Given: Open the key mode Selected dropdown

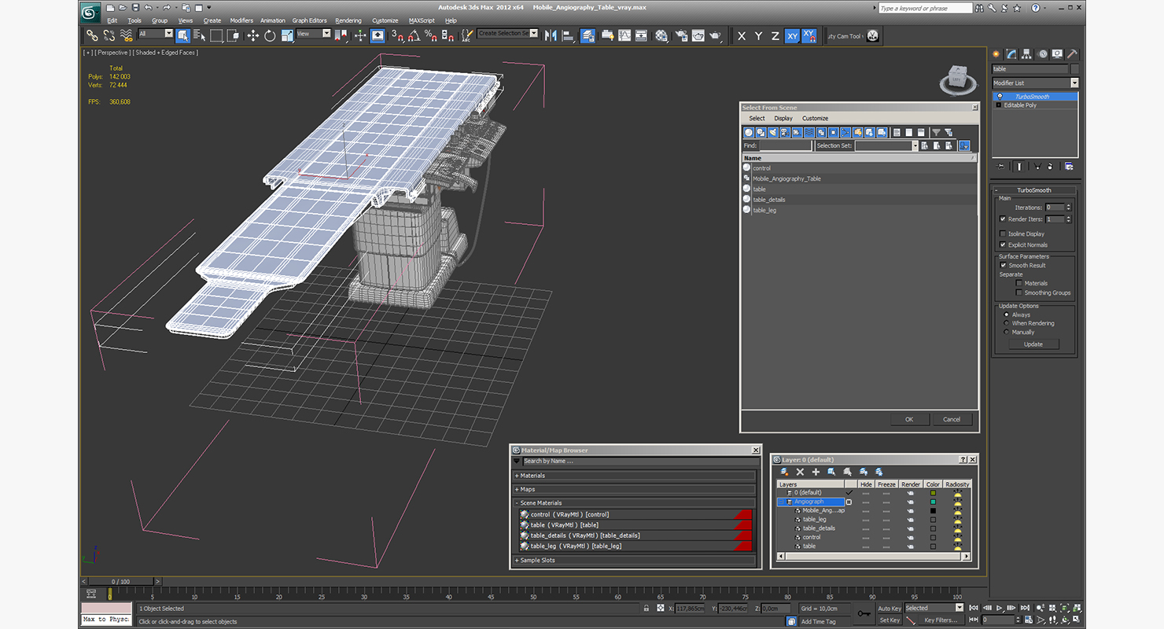Looking at the screenshot, I should click(934, 608).
